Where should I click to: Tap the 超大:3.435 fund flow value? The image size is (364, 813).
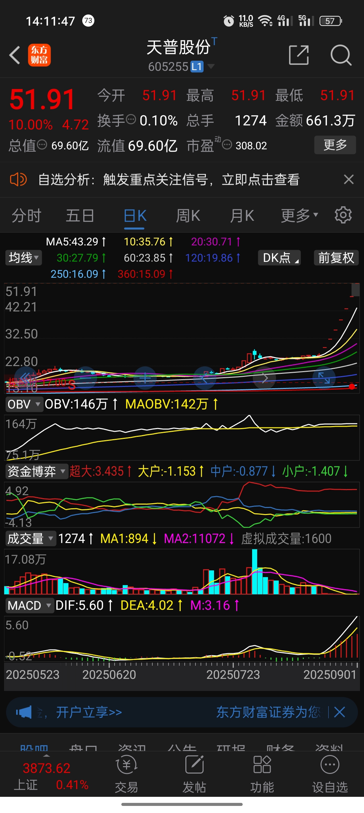[101, 471]
